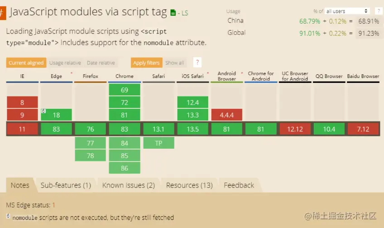Open the green spec document icon

click(173, 13)
